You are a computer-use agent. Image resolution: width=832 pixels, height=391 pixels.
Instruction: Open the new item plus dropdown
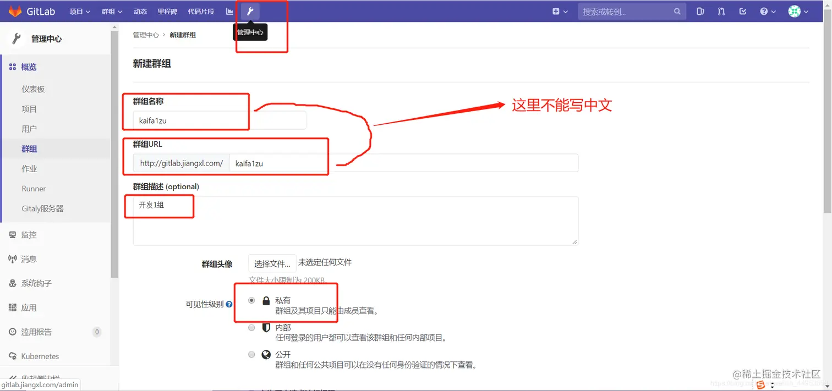click(560, 11)
